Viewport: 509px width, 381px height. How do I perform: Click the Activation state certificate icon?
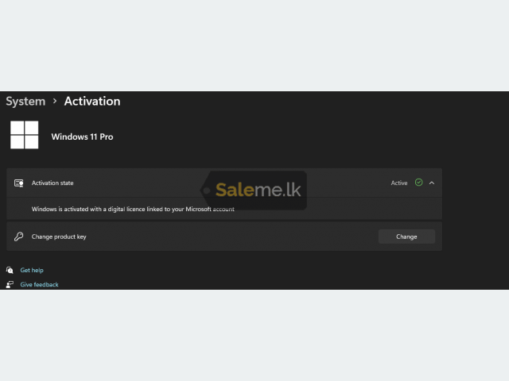click(19, 183)
